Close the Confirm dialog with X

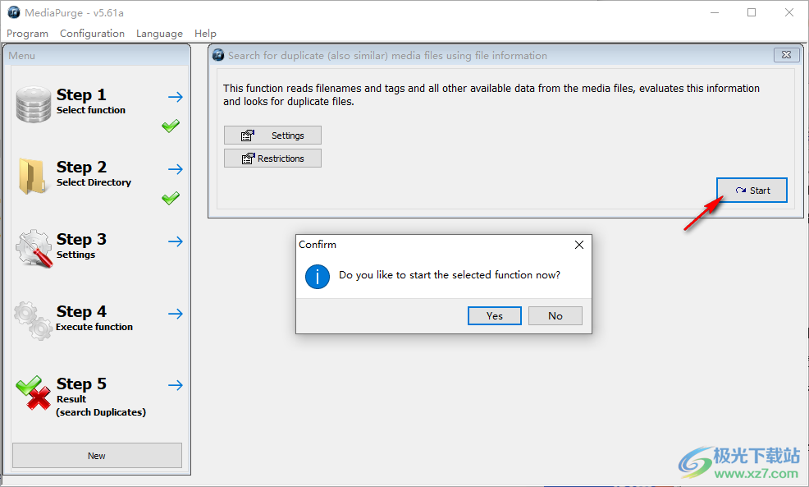(579, 245)
